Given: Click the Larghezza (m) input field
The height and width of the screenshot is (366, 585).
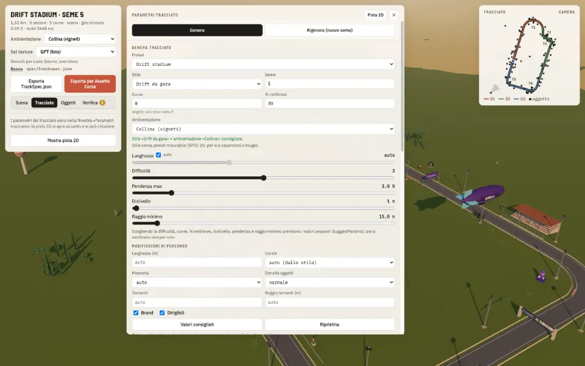Looking at the screenshot, I should (197, 262).
